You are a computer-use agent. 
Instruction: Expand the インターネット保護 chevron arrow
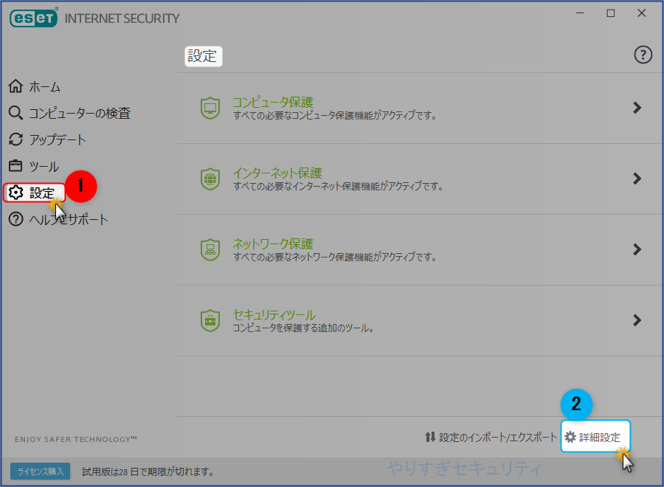click(637, 179)
